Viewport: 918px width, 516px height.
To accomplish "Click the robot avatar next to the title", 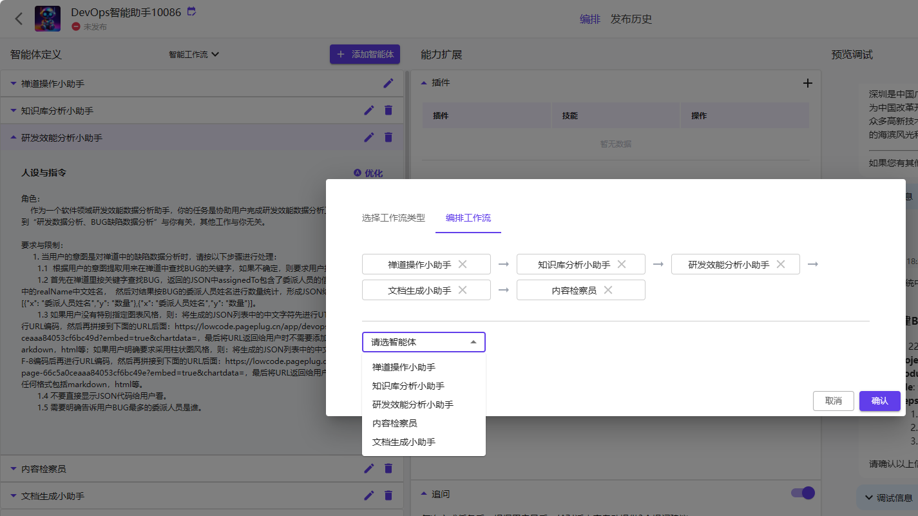I will (48, 18).
